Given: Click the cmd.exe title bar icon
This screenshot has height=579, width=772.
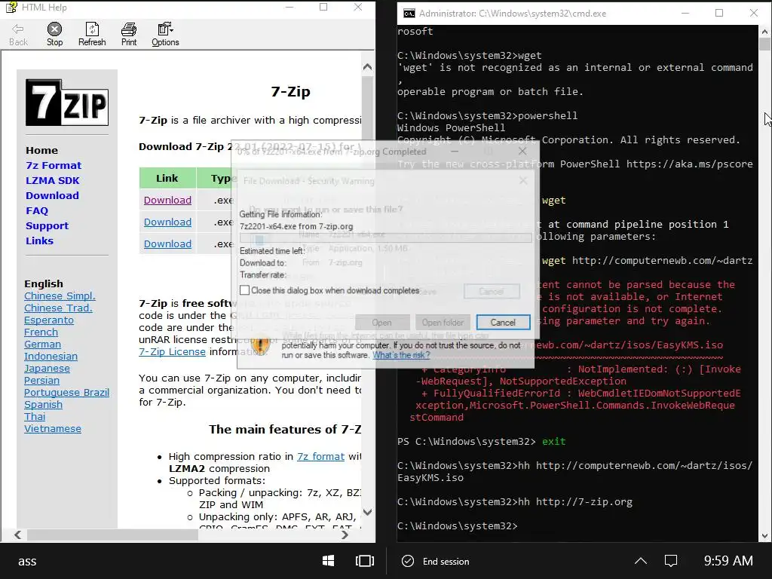Looking at the screenshot, I should (x=409, y=14).
